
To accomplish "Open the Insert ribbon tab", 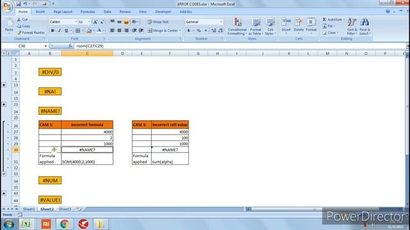I will pos(40,11).
